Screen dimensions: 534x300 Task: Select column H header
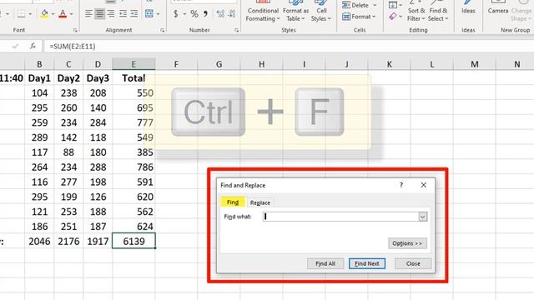[x=261, y=64]
